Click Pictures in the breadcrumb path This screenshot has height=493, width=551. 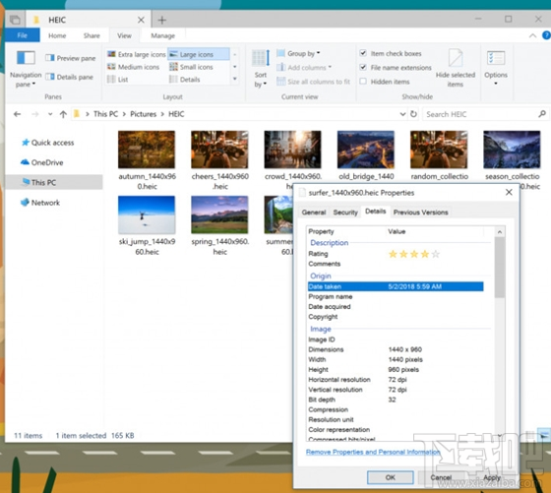(x=143, y=114)
